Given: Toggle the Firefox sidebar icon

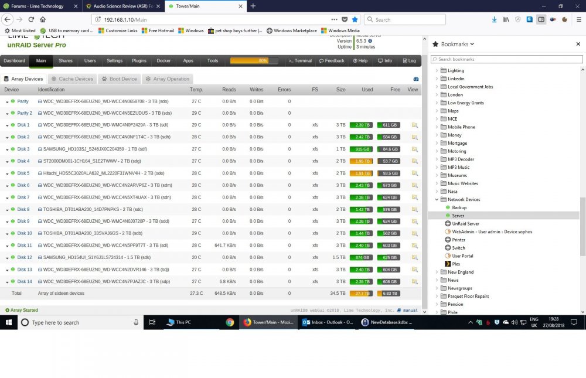Looking at the screenshot, I should click(x=541, y=19).
